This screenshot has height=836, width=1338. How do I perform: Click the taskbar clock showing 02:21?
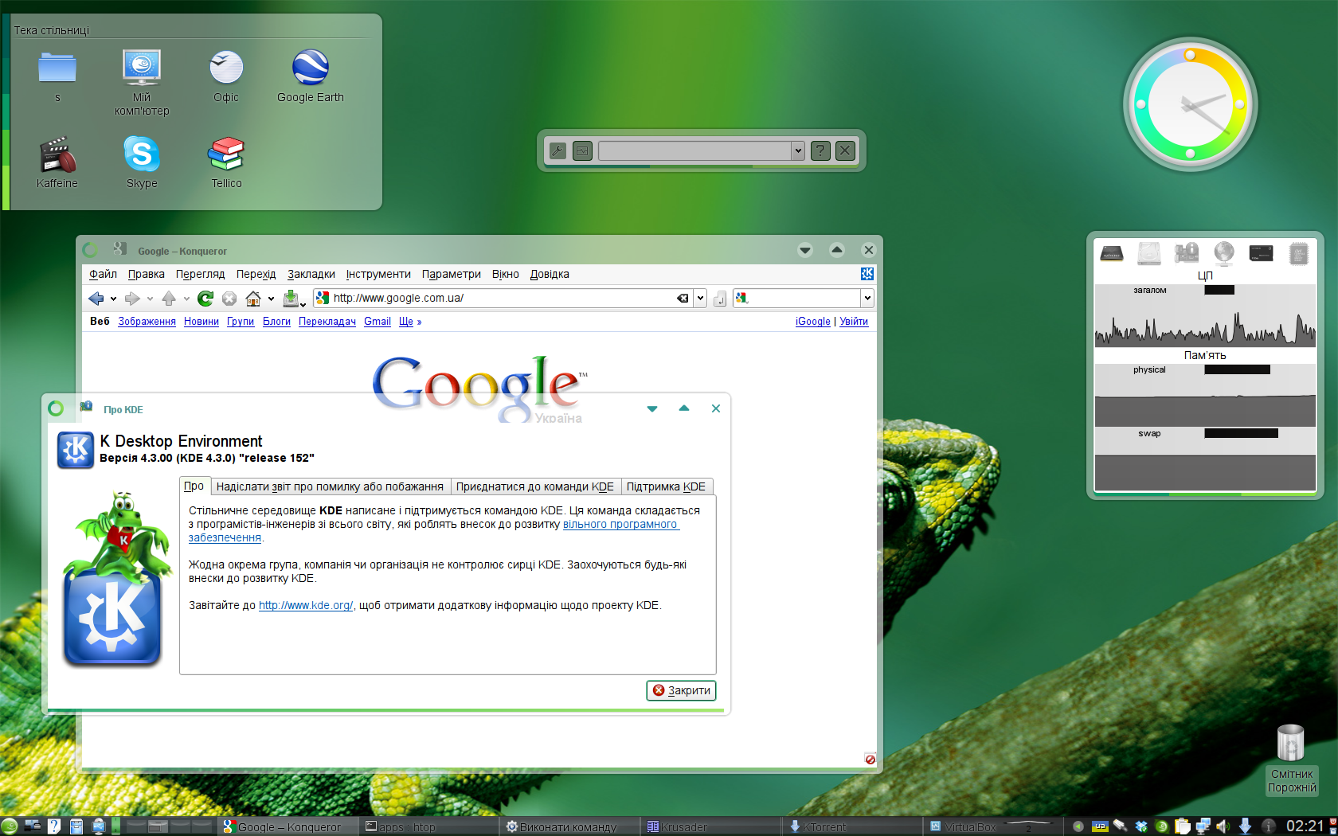[x=1305, y=826]
